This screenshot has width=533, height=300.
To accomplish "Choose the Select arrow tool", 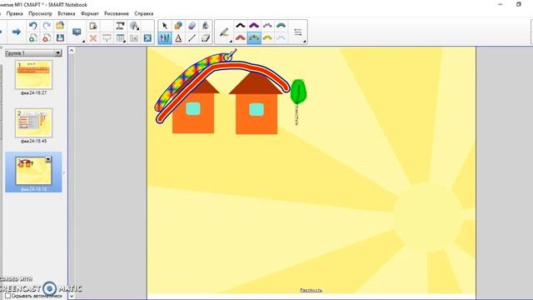I will 165,26.
